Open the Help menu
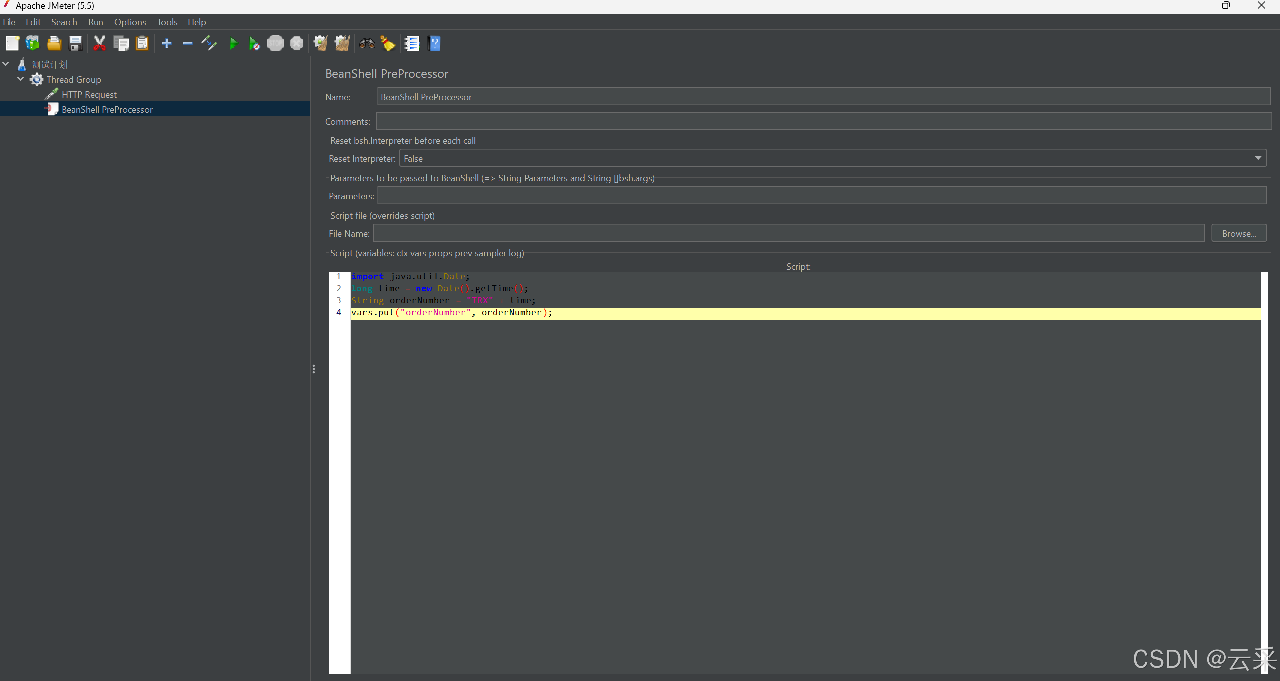Screen dimensions: 1280x681 coord(197,22)
